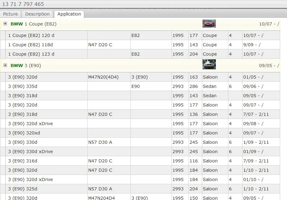Select row 3 (E90) 316d
This screenshot has width=287, height=200.
[140, 161]
